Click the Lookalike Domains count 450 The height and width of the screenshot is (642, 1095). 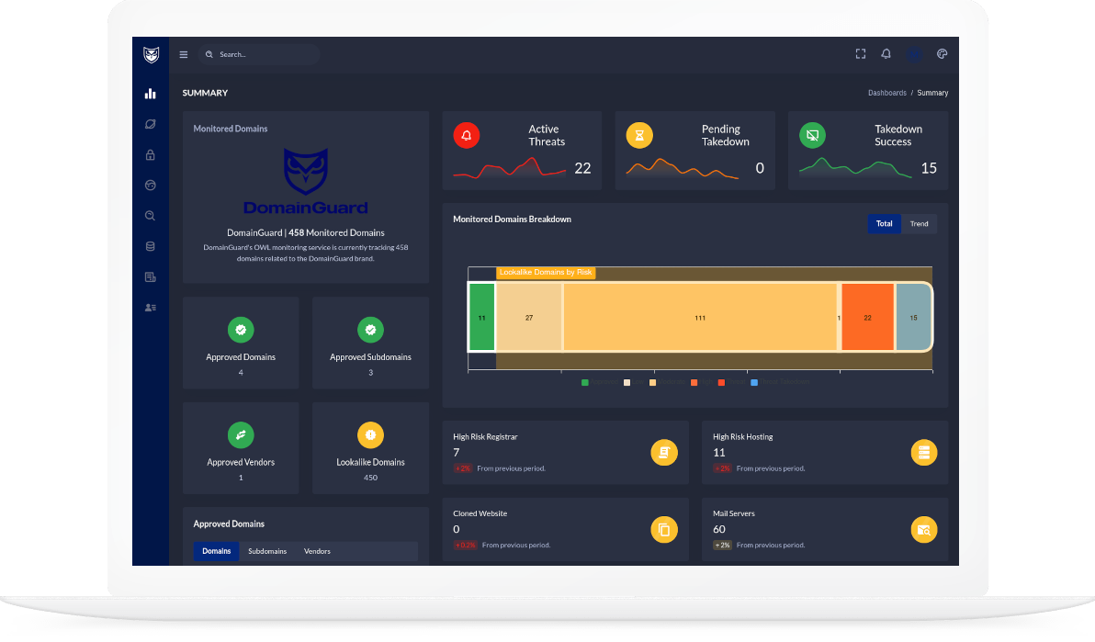[371, 478]
